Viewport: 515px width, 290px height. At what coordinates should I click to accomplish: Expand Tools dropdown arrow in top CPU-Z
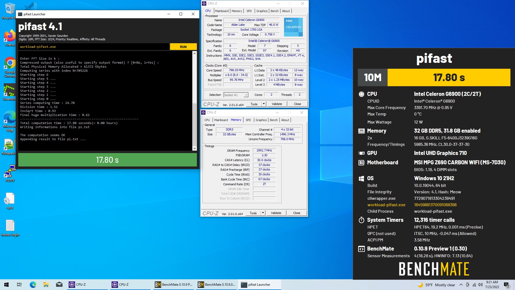(264, 104)
